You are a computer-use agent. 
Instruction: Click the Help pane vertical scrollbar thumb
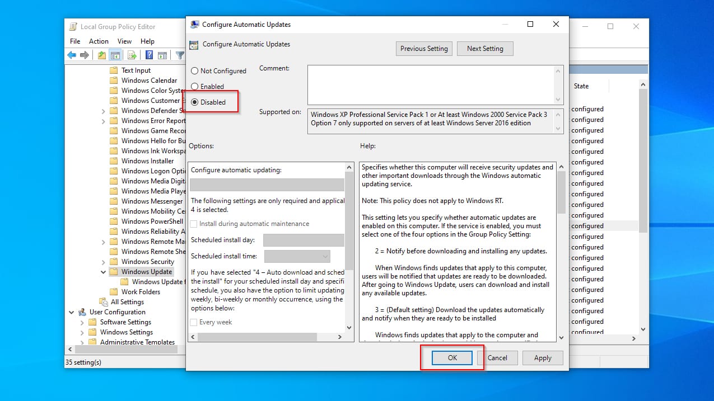tap(561, 192)
